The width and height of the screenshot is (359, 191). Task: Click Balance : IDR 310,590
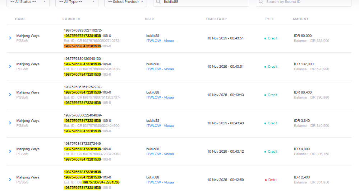coord(312,126)
